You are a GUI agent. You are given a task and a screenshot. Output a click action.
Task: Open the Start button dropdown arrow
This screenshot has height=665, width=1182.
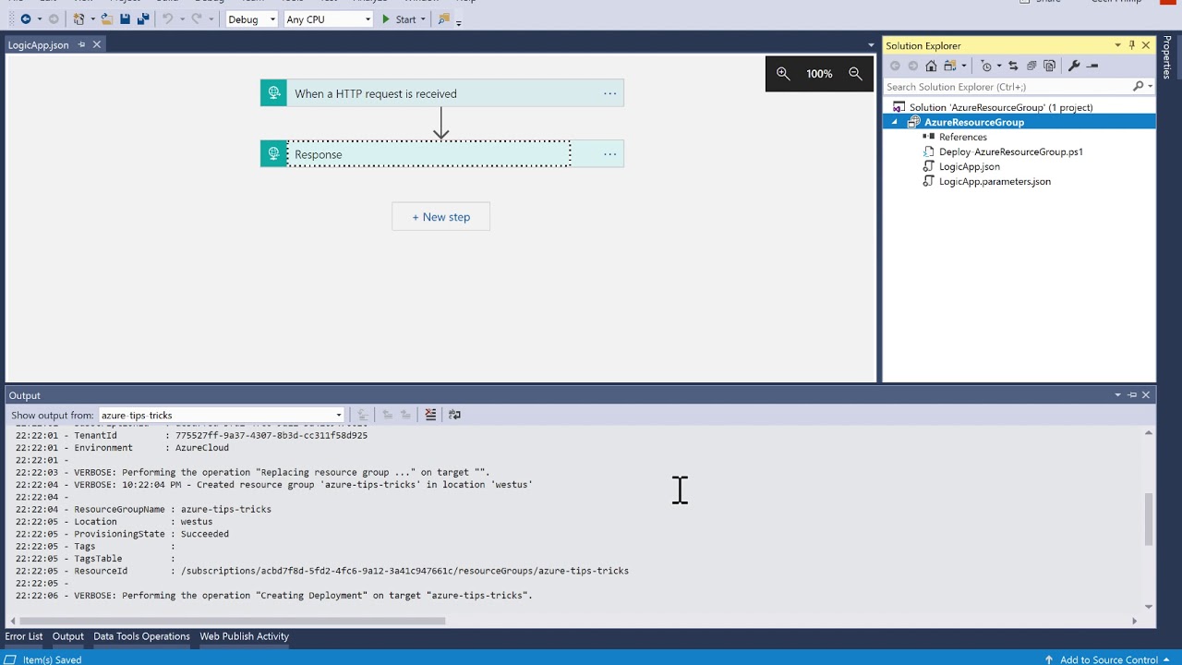click(x=423, y=19)
